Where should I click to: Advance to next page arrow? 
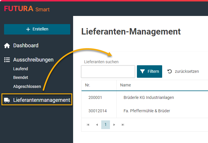(114, 125)
